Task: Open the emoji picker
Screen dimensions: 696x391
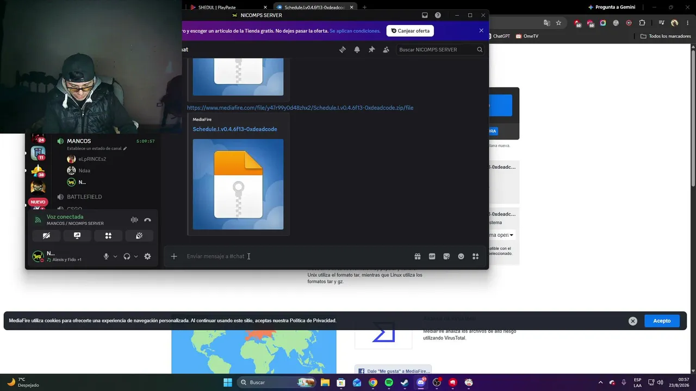Action: tap(461, 256)
